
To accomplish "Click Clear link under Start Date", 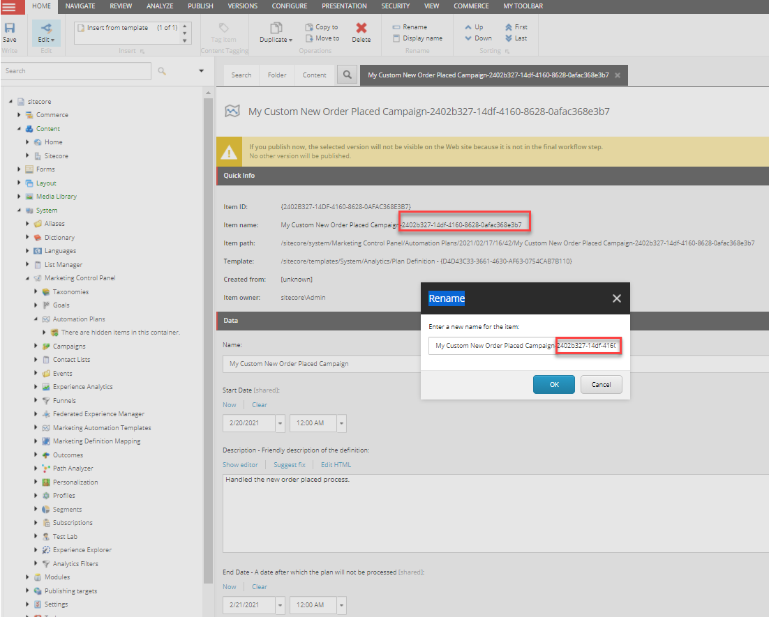I will point(260,405).
